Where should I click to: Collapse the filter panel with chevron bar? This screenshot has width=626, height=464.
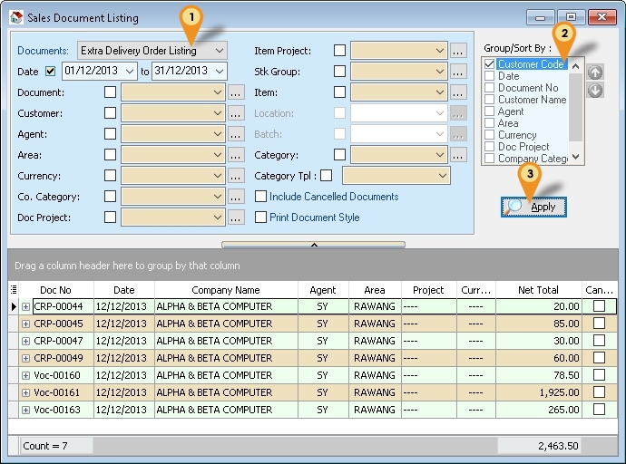click(313, 245)
